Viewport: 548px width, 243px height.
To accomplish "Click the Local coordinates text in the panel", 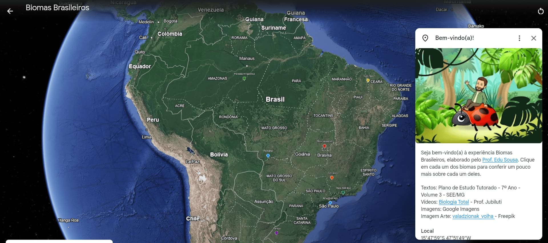I will 446,238.
